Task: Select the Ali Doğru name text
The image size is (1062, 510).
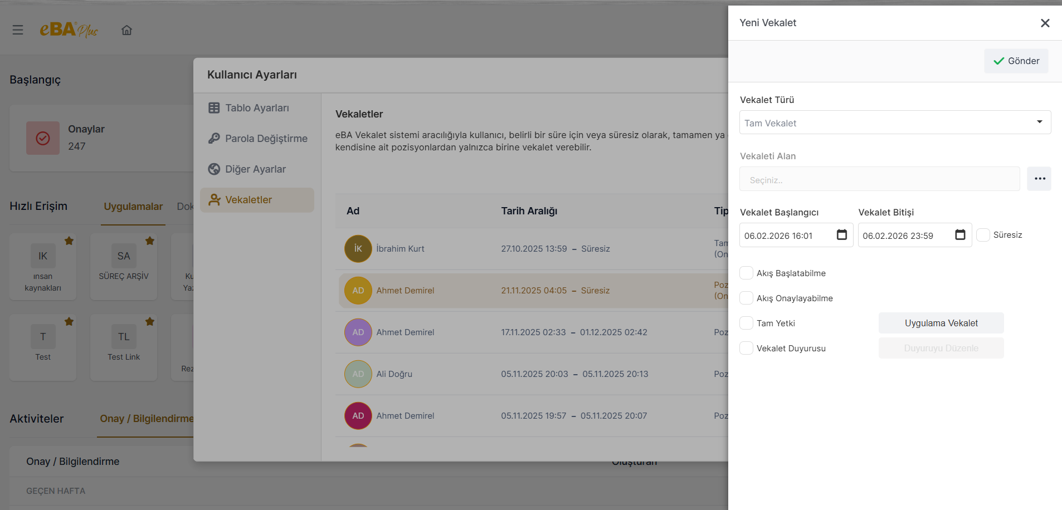Action: click(x=394, y=374)
